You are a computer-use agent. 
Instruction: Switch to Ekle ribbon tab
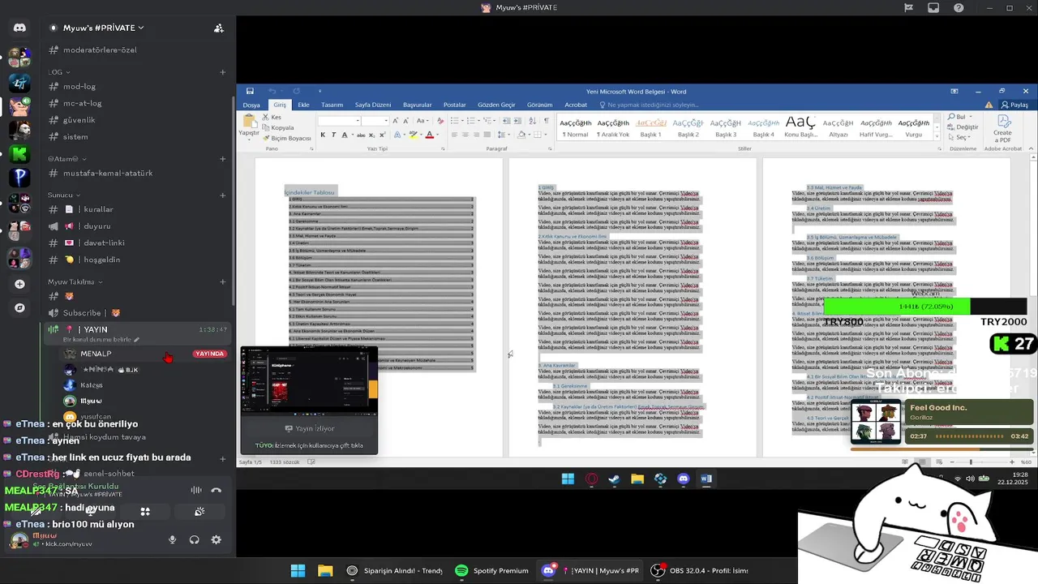[x=303, y=105]
